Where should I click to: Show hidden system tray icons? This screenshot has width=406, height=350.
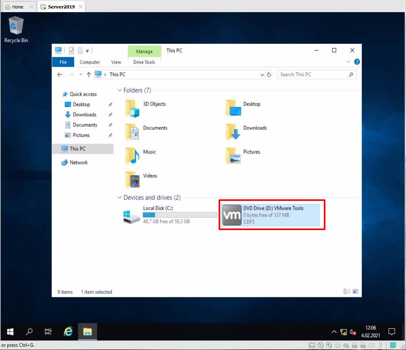[x=334, y=332]
